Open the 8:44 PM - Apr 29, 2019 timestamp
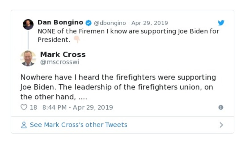This screenshot has width=245, height=143. point(78,108)
